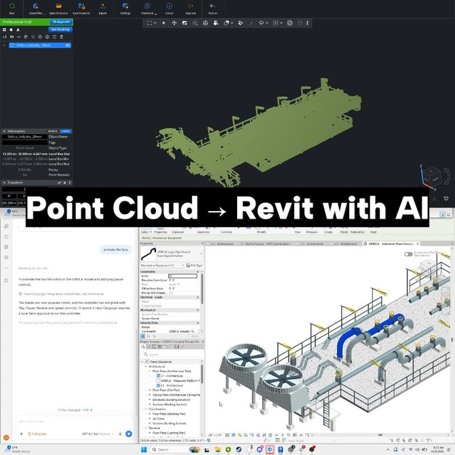
Task: Click the Apple platform icon
Action: [11, 30]
